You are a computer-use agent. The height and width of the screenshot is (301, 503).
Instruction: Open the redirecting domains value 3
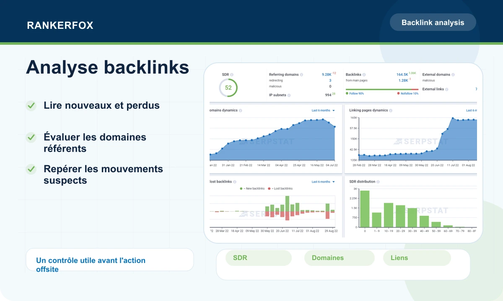point(330,81)
